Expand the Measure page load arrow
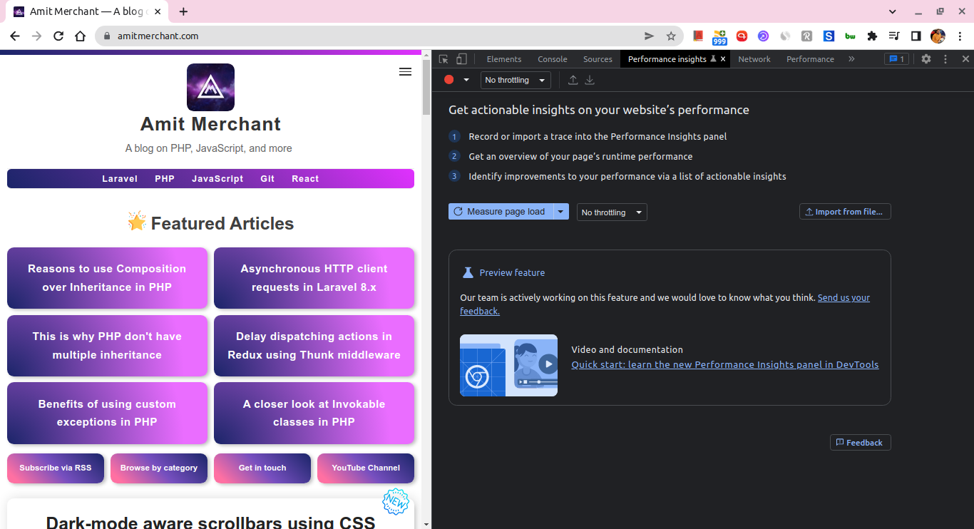 point(561,212)
